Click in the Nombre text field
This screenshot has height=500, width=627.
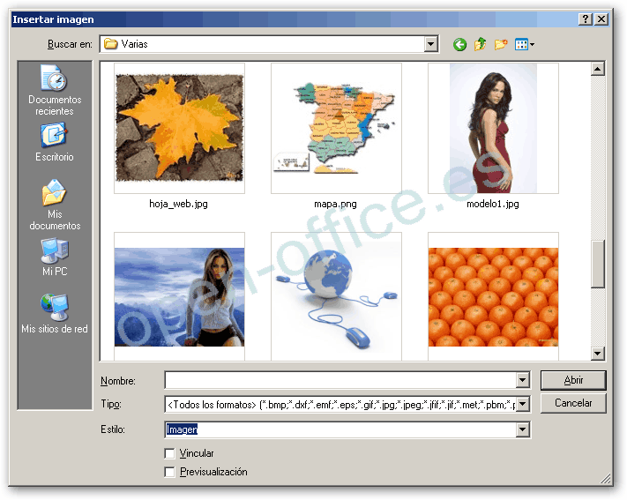tap(340, 380)
